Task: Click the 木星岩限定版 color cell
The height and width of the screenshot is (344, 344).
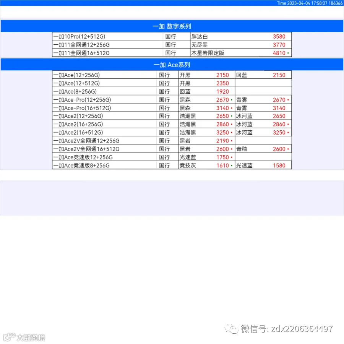Action: pos(208,53)
